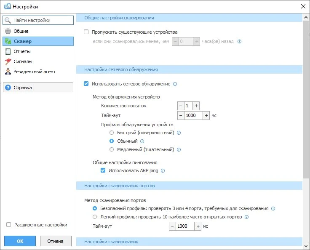Screen dimensions: 310x250
Task: Open the Отчеты settings section
Action: point(22,51)
